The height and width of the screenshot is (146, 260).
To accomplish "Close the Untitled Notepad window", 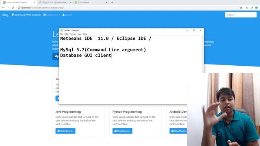I will click(200, 30).
